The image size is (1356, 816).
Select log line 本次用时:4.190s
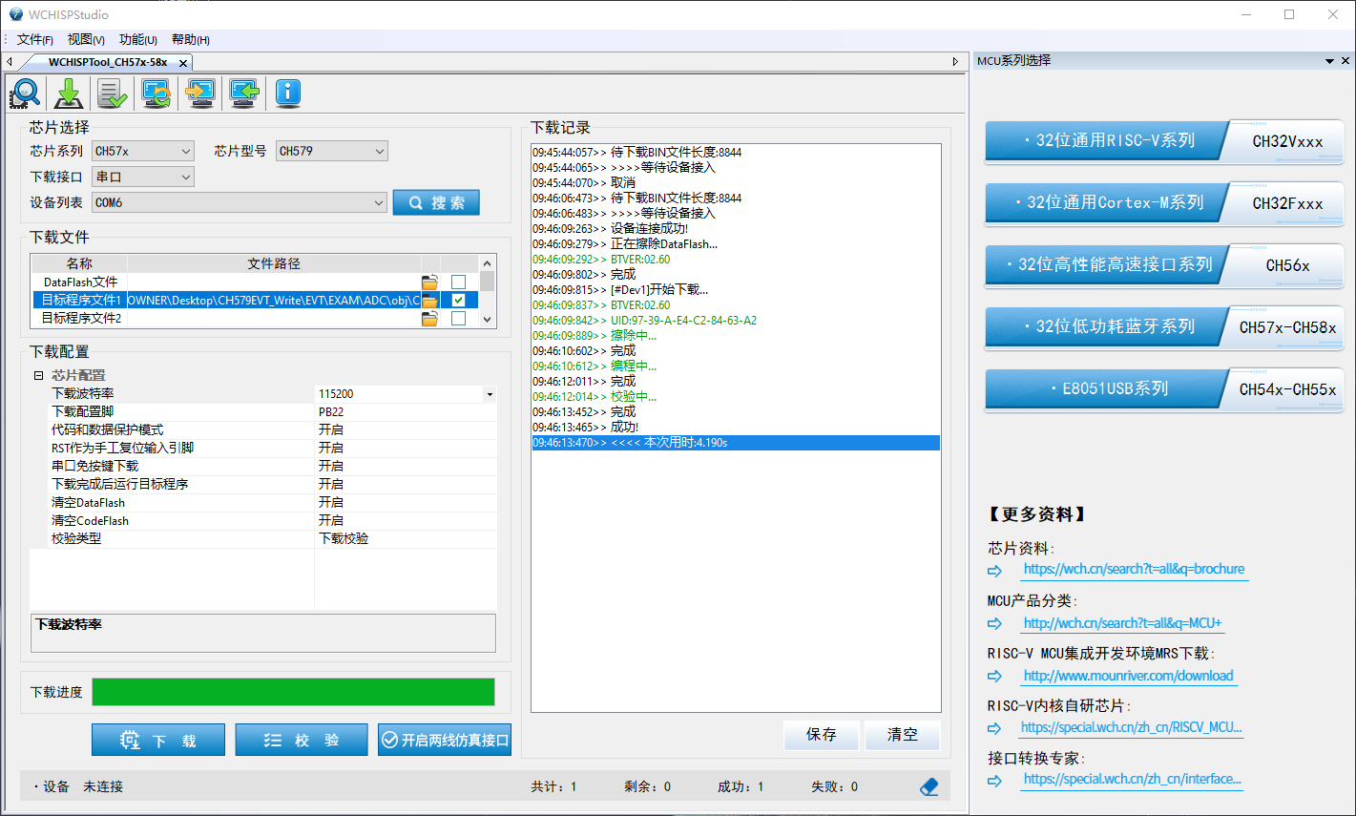(736, 443)
